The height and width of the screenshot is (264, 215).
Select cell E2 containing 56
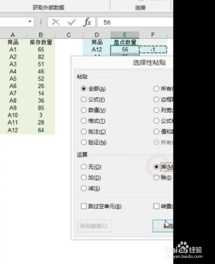click(125, 50)
